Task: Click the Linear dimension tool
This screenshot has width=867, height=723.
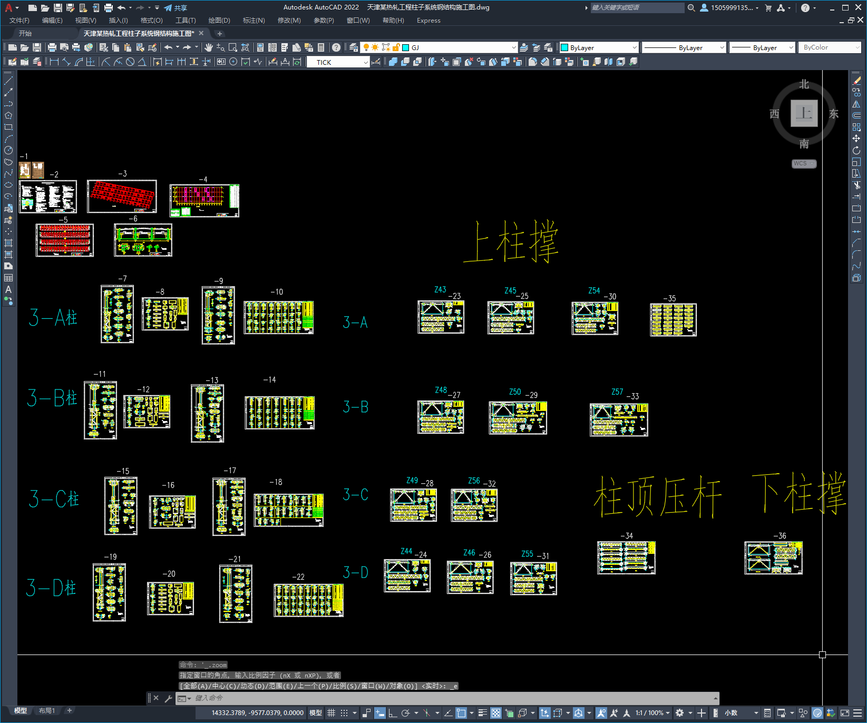Action: 54,62
